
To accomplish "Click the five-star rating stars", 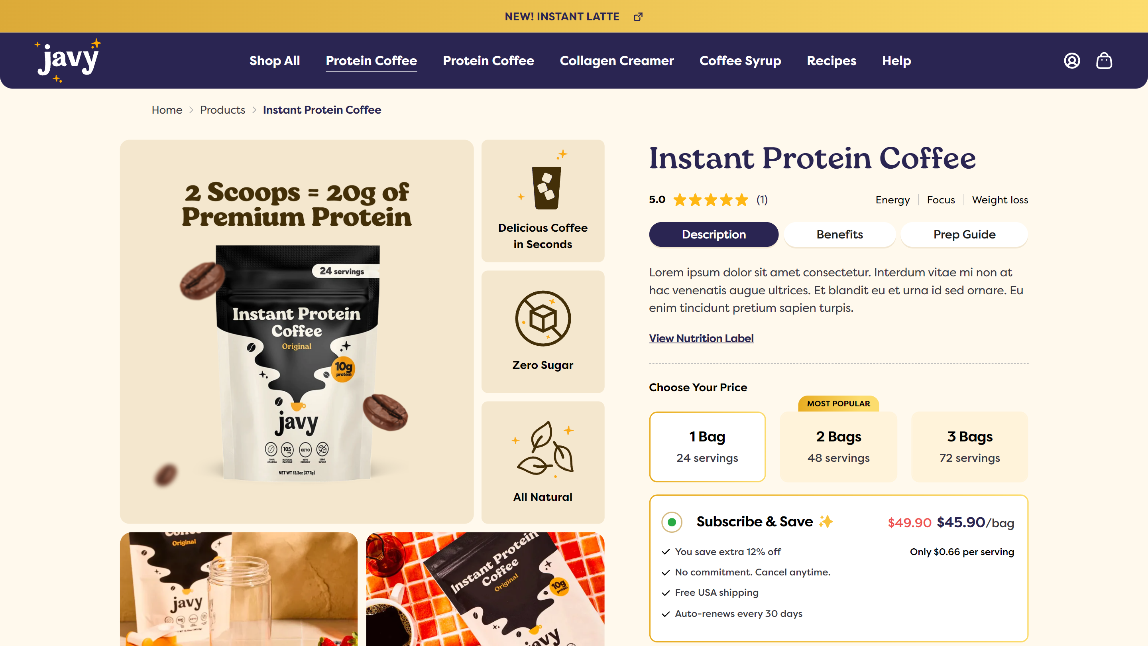I will [710, 200].
